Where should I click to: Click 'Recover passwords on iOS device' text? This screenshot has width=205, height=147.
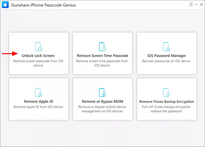pyautogui.click(x=166, y=61)
